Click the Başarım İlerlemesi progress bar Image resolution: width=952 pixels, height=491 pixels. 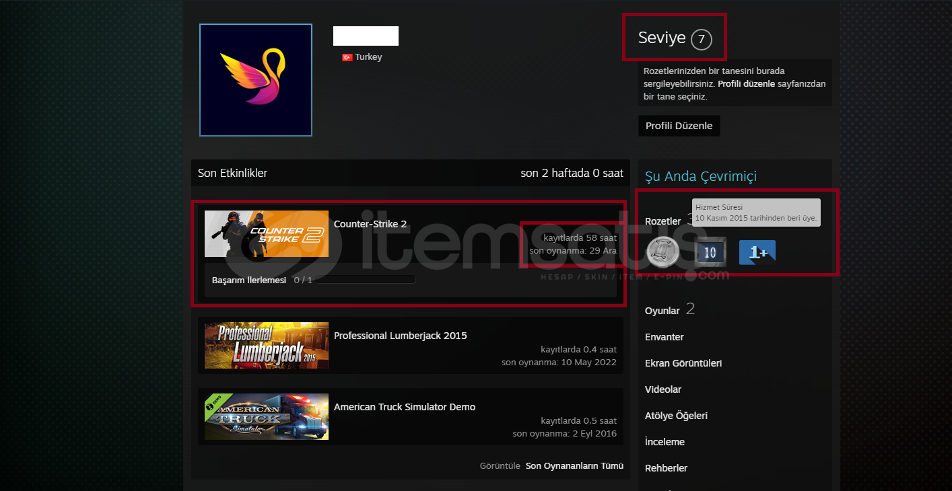[364, 280]
